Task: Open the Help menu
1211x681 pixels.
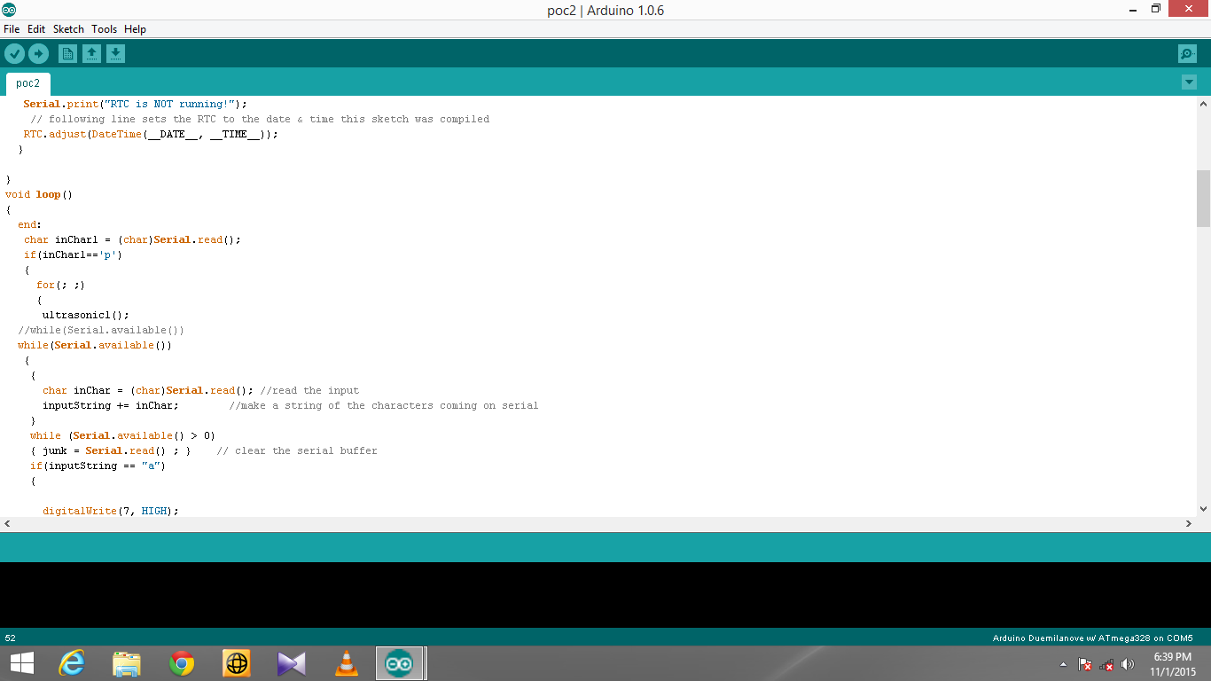Action: (x=135, y=29)
